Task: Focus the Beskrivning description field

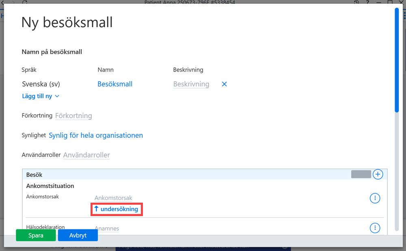Action: [191, 84]
